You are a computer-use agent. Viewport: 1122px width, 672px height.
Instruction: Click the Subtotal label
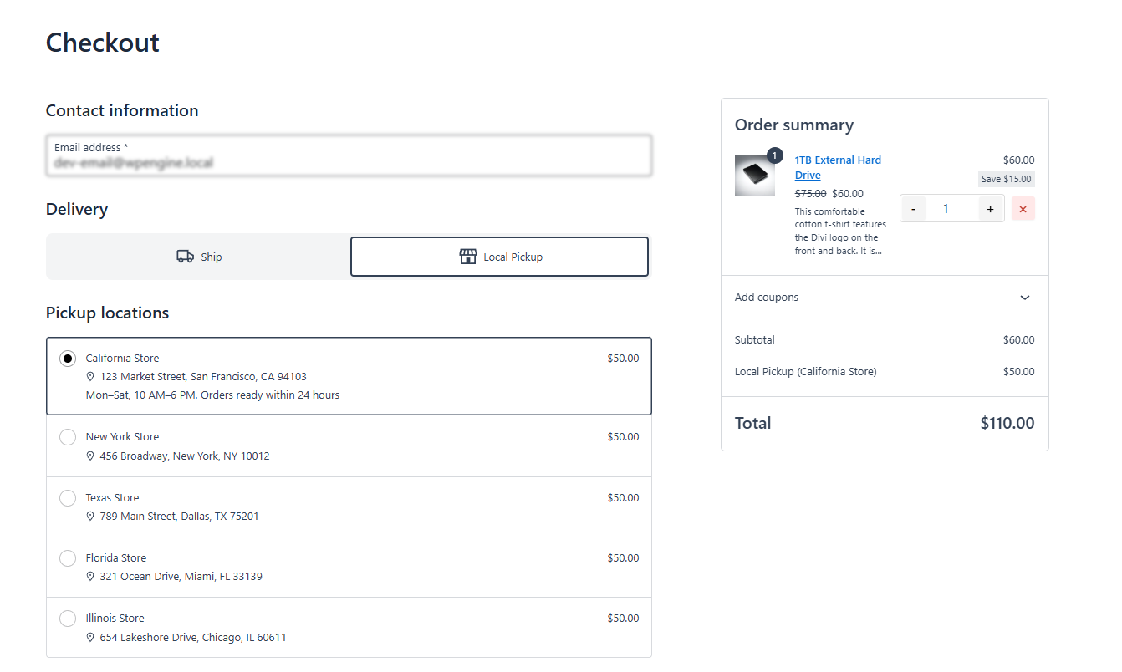(755, 340)
